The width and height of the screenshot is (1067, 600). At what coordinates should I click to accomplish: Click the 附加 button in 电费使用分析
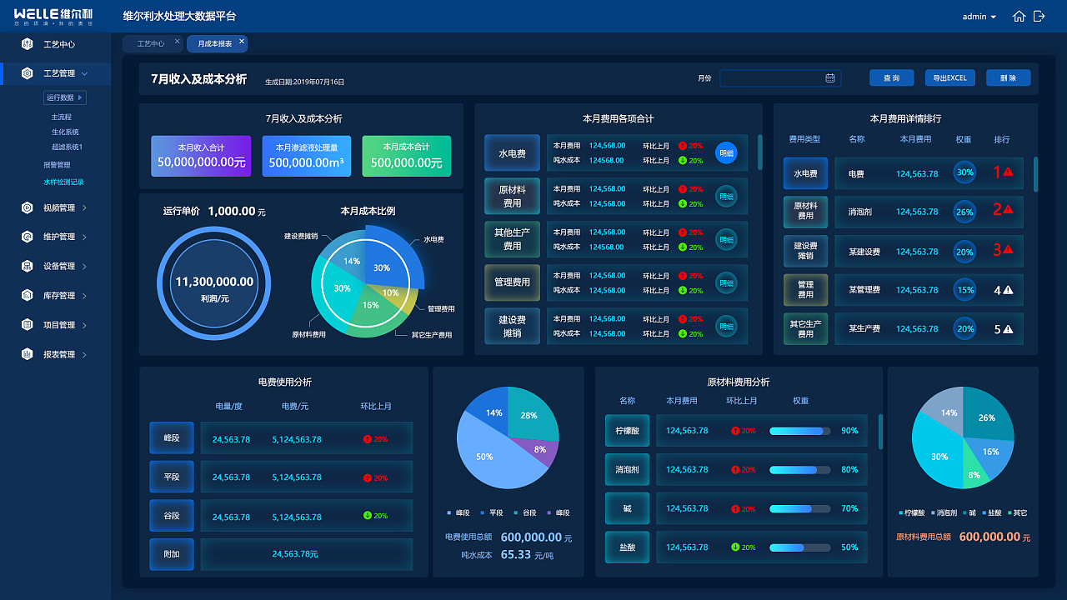(172, 554)
